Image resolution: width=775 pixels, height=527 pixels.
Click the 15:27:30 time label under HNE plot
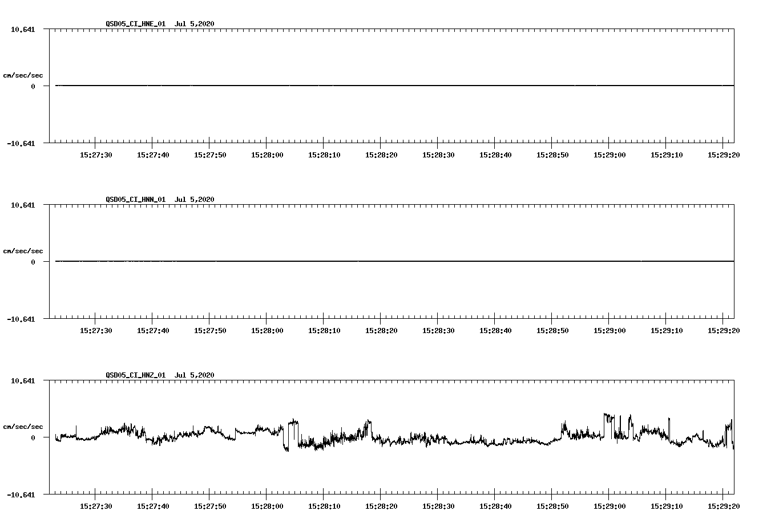point(96,155)
